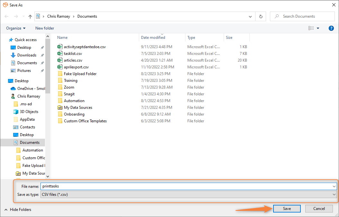Select the My Data Sources folder icon
This screenshot has width=339, height=217.
pos(60,108)
